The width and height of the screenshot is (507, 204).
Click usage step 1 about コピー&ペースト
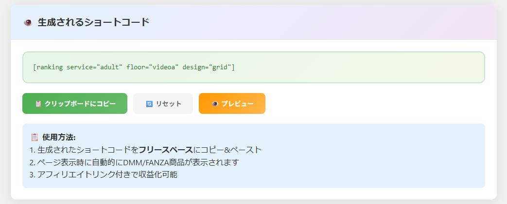click(x=145, y=150)
